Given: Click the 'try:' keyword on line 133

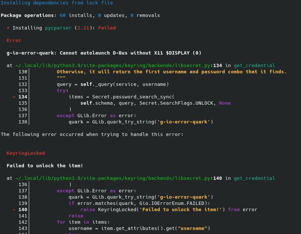Looking at the screenshot, I should pyautogui.click(x=62, y=91).
